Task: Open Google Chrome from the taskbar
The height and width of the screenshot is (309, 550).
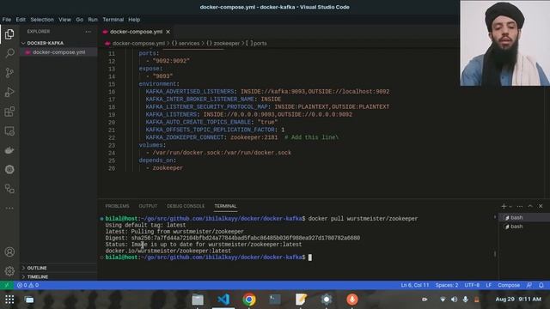Action: pyautogui.click(x=249, y=300)
